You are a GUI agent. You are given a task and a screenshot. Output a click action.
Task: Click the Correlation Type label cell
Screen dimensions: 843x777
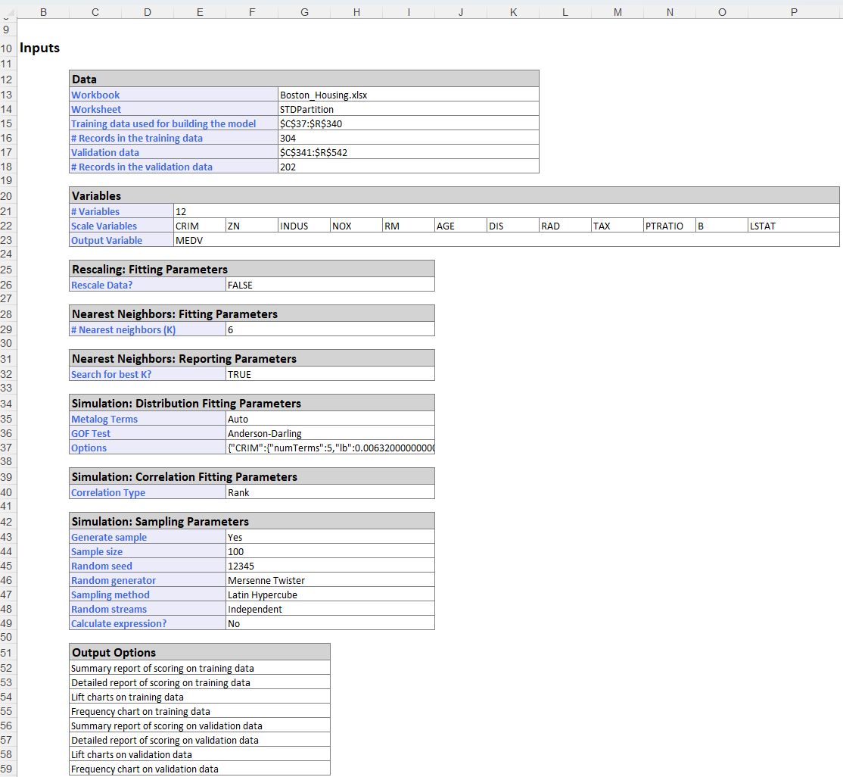tap(148, 492)
